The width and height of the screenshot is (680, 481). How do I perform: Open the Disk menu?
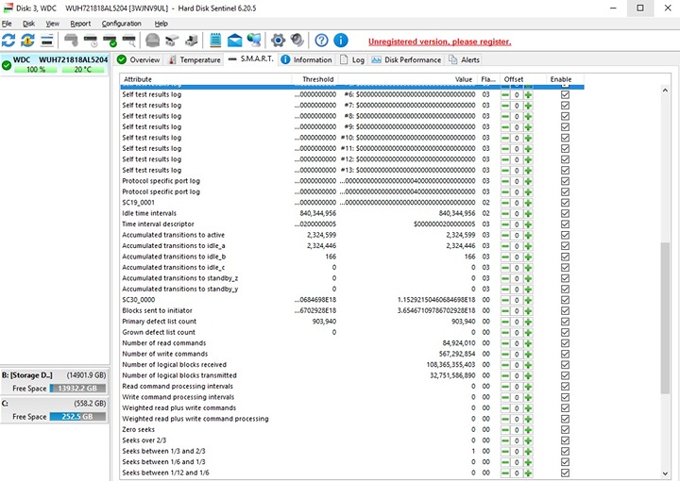point(28,24)
